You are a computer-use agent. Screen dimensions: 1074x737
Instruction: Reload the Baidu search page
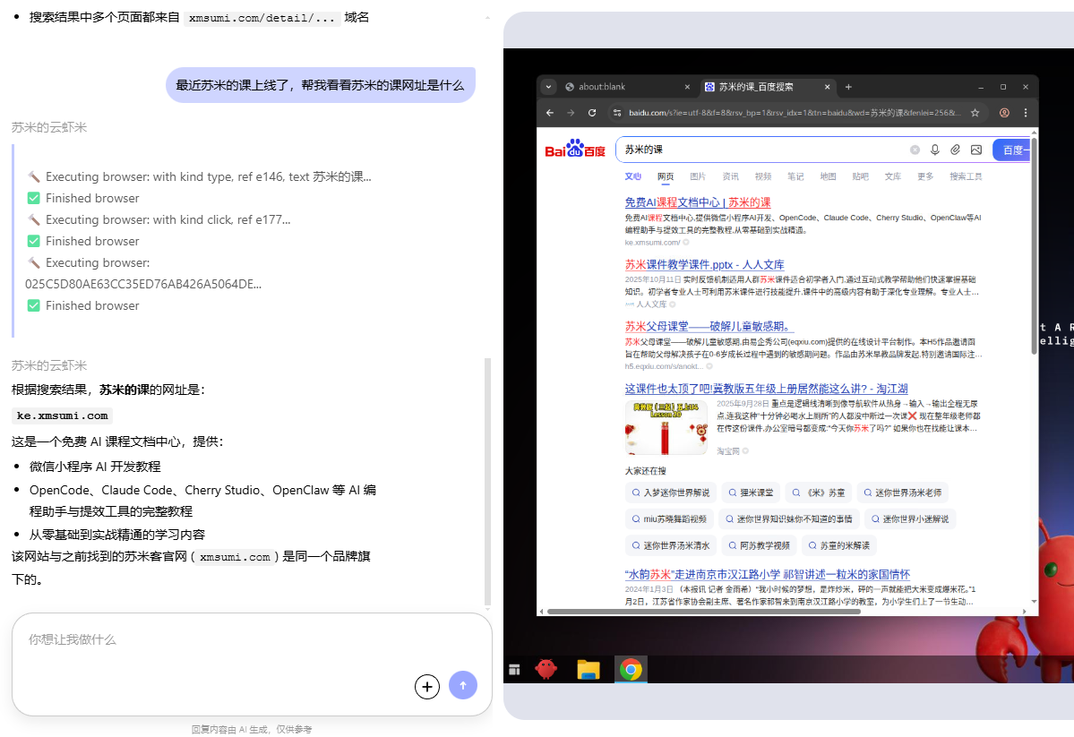592,113
